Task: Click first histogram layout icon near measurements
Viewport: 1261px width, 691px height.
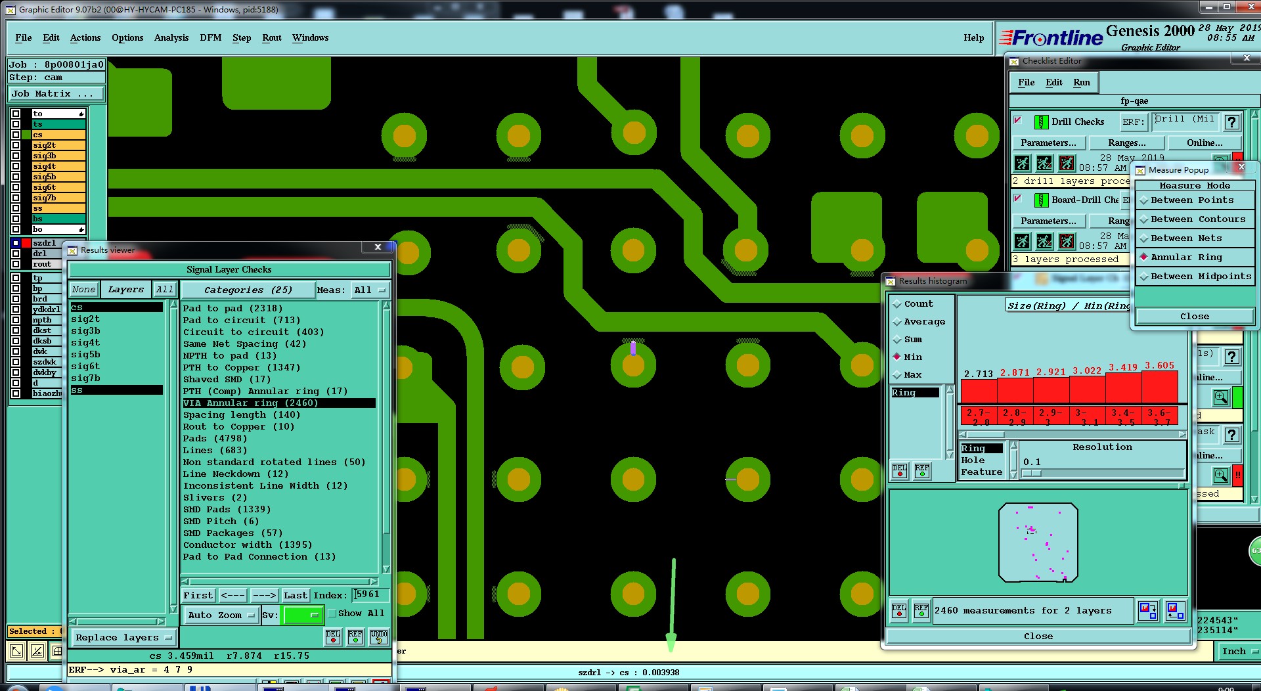Action: click(1148, 610)
